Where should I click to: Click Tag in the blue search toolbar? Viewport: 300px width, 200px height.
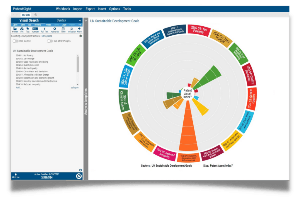tap(30, 25)
